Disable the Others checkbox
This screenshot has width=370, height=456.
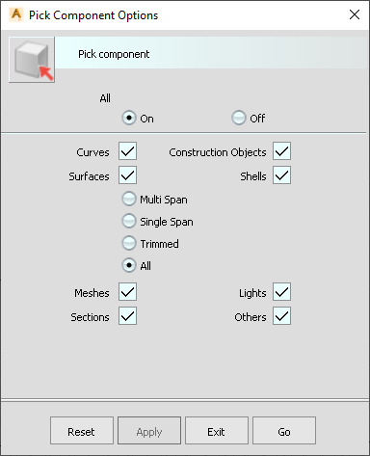pyautogui.click(x=282, y=316)
